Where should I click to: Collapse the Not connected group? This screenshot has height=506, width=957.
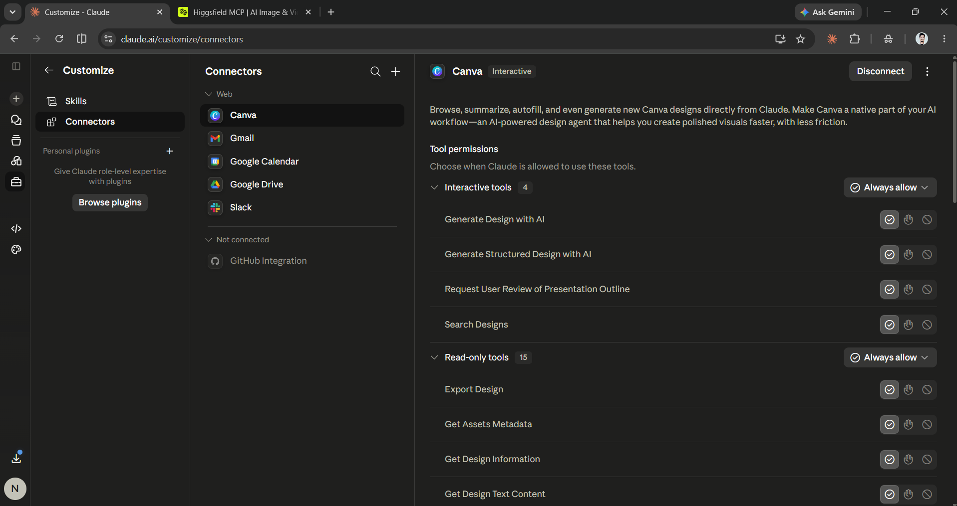209,240
